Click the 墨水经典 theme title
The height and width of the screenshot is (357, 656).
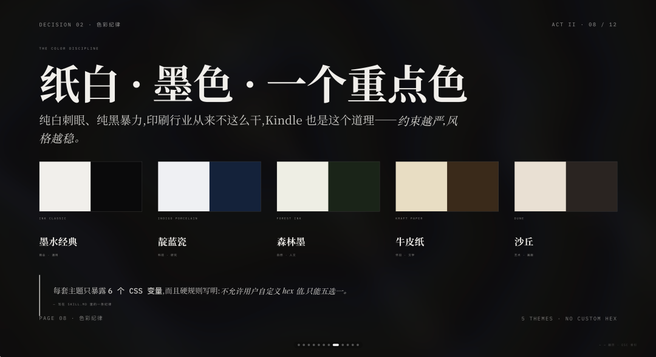58,242
